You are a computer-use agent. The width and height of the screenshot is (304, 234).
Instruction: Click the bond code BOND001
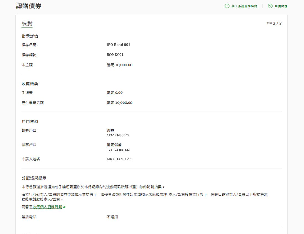click(x=115, y=55)
